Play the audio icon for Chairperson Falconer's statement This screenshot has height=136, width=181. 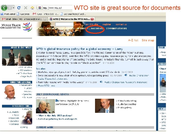[x=101, y=82]
